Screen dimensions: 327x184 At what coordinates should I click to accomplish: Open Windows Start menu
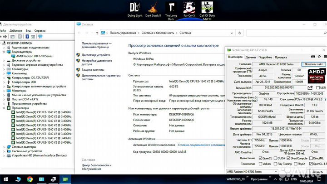point(5,179)
